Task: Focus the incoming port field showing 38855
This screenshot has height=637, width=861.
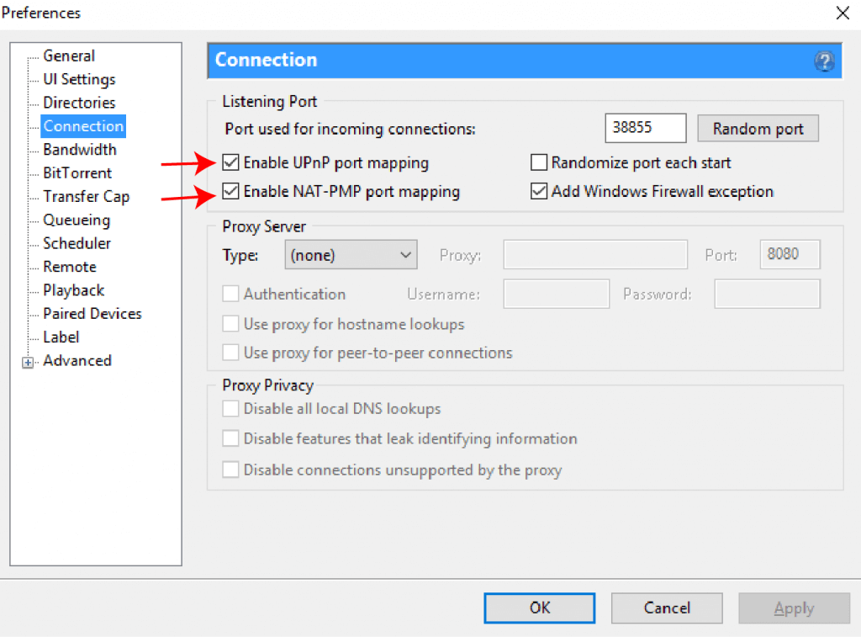Action: (x=645, y=128)
